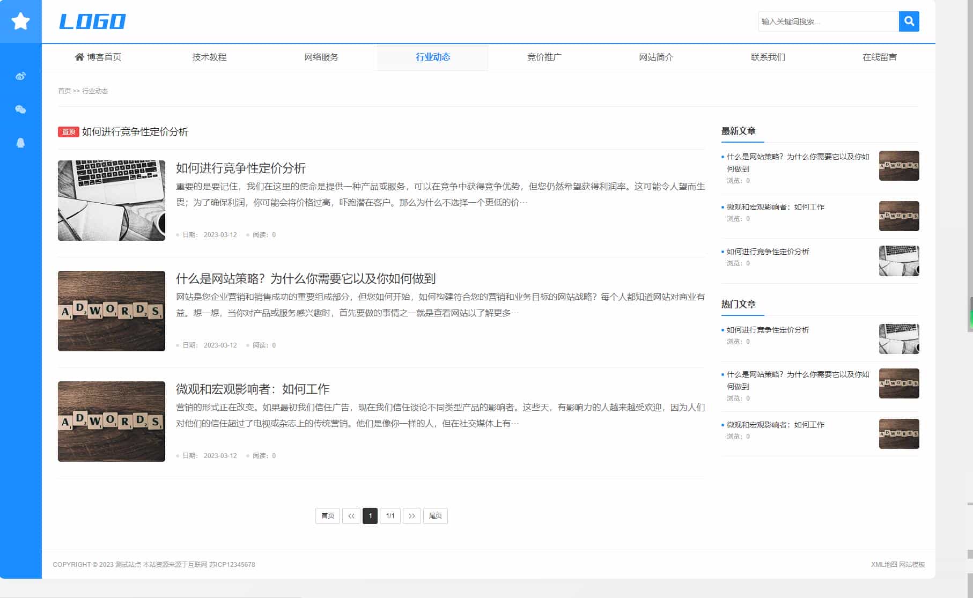Viewport: 973px width, 598px height.
Task: Click the red 置顶 badge
Action: (x=69, y=132)
